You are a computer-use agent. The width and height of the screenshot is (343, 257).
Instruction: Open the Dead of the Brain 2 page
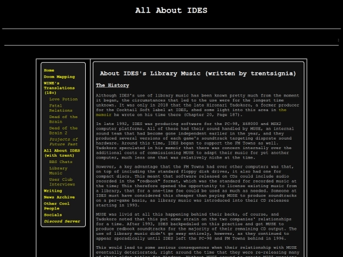(x=64, y=131)
